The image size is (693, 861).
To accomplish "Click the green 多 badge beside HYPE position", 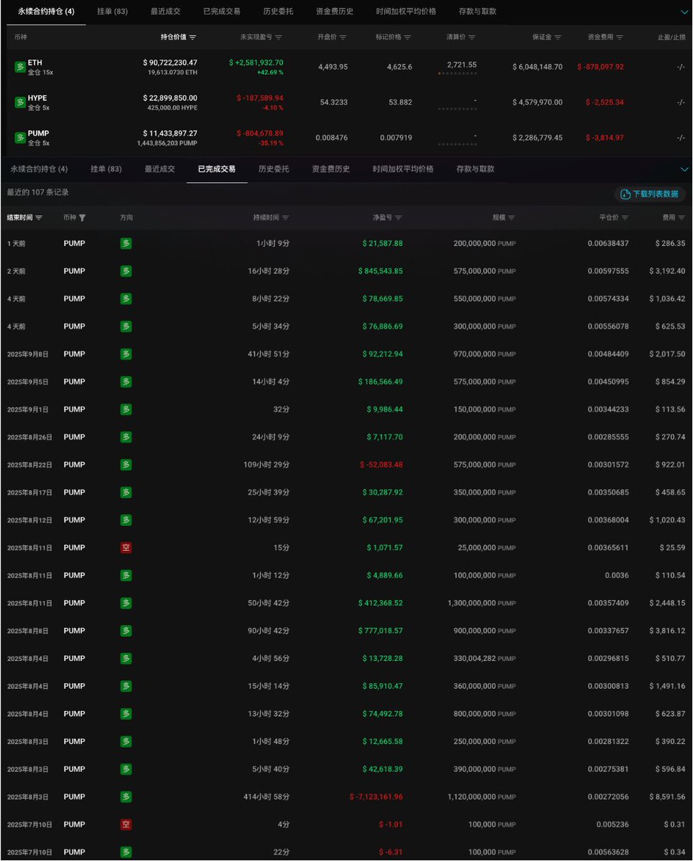I will 19,102.
